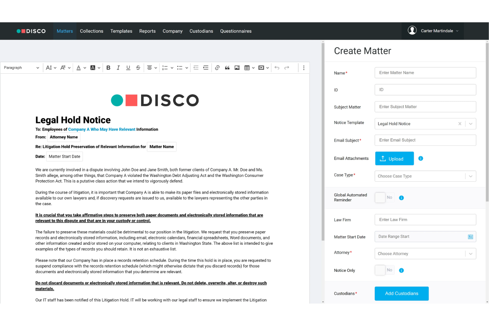Image resolution: width=489 pixels, height=326 pixels.
Task: Click Legal Hold Notice heading
Action: (x=73, y=120)
